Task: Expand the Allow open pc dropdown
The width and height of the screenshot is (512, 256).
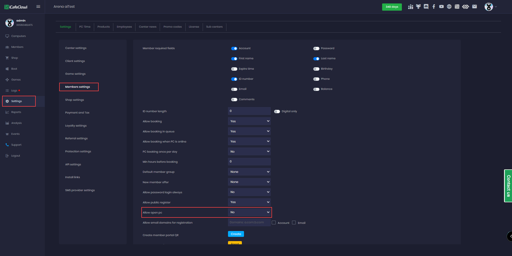Action: [249, 212]
